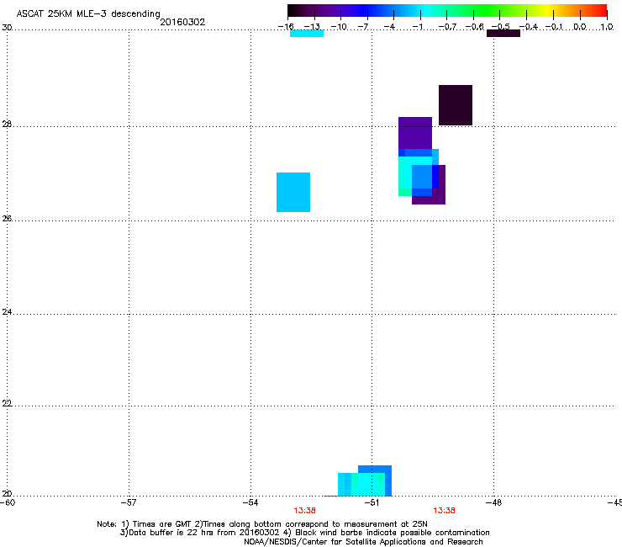622x547 pixels.
Task: Click the red 13:38 time between -51 and -48
Action: [x=444, y=511]
